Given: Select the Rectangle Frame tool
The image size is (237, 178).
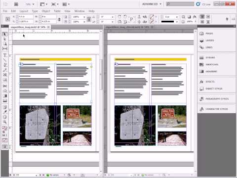Looking at the screenshot, I should tap(5, 75).
